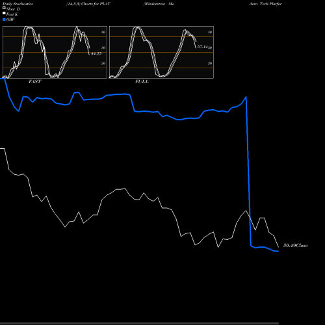Click the 'Charts for PLAT' title text
Screen dimensions: 325x325
[x=96, y=4]
